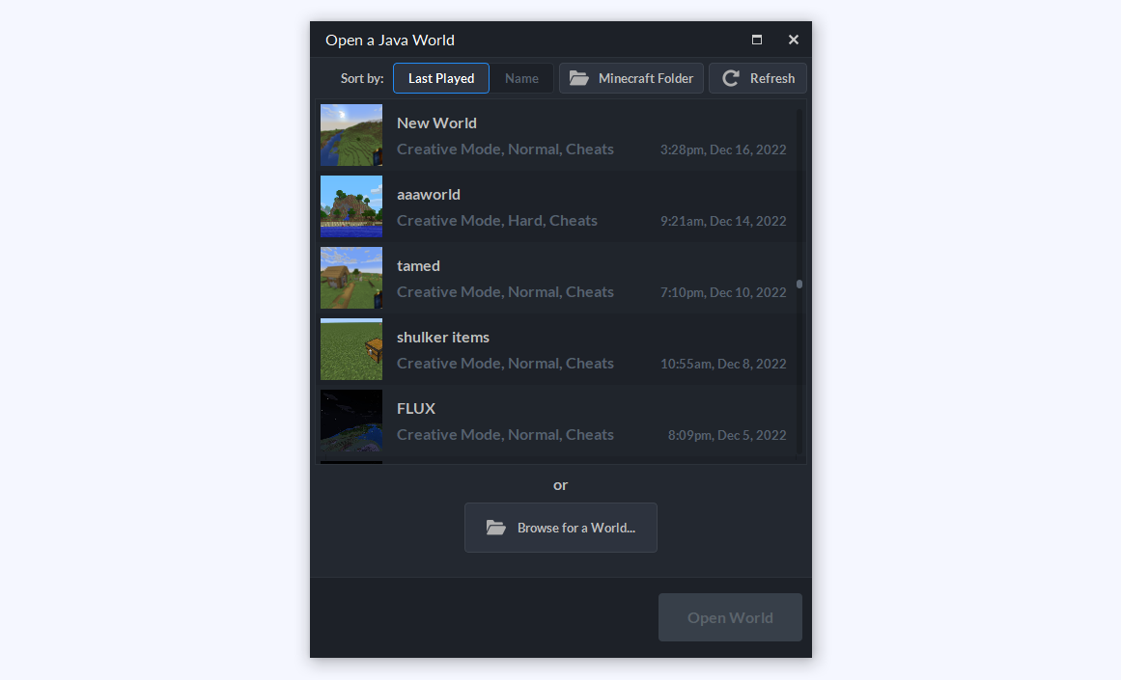Click Browse for a World button
This screenshot has height=680, width=1121.
click(560, 528)
